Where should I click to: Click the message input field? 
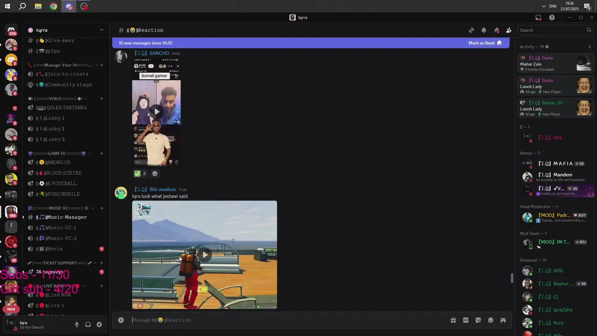point(289,320)
